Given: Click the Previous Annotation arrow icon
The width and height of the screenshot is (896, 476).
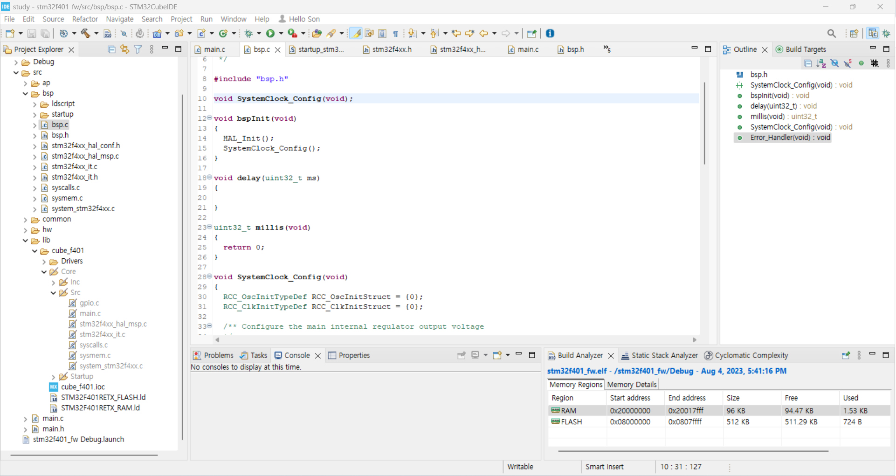Looking at the screenshot, I should pyautogui.click(x=434, y=34).
